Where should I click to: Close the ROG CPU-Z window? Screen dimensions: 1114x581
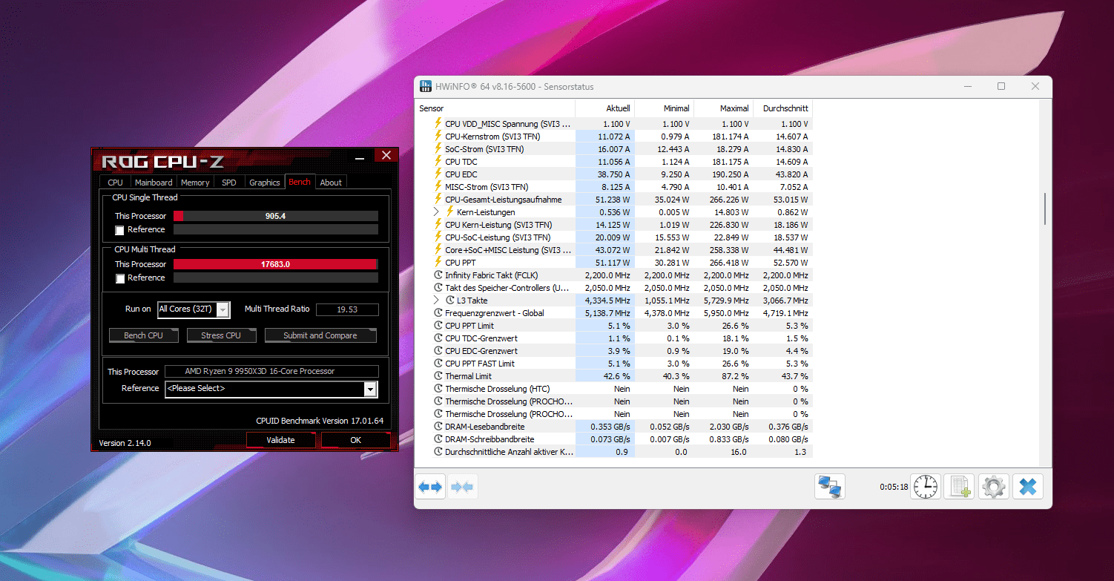(x=386, y=157)
